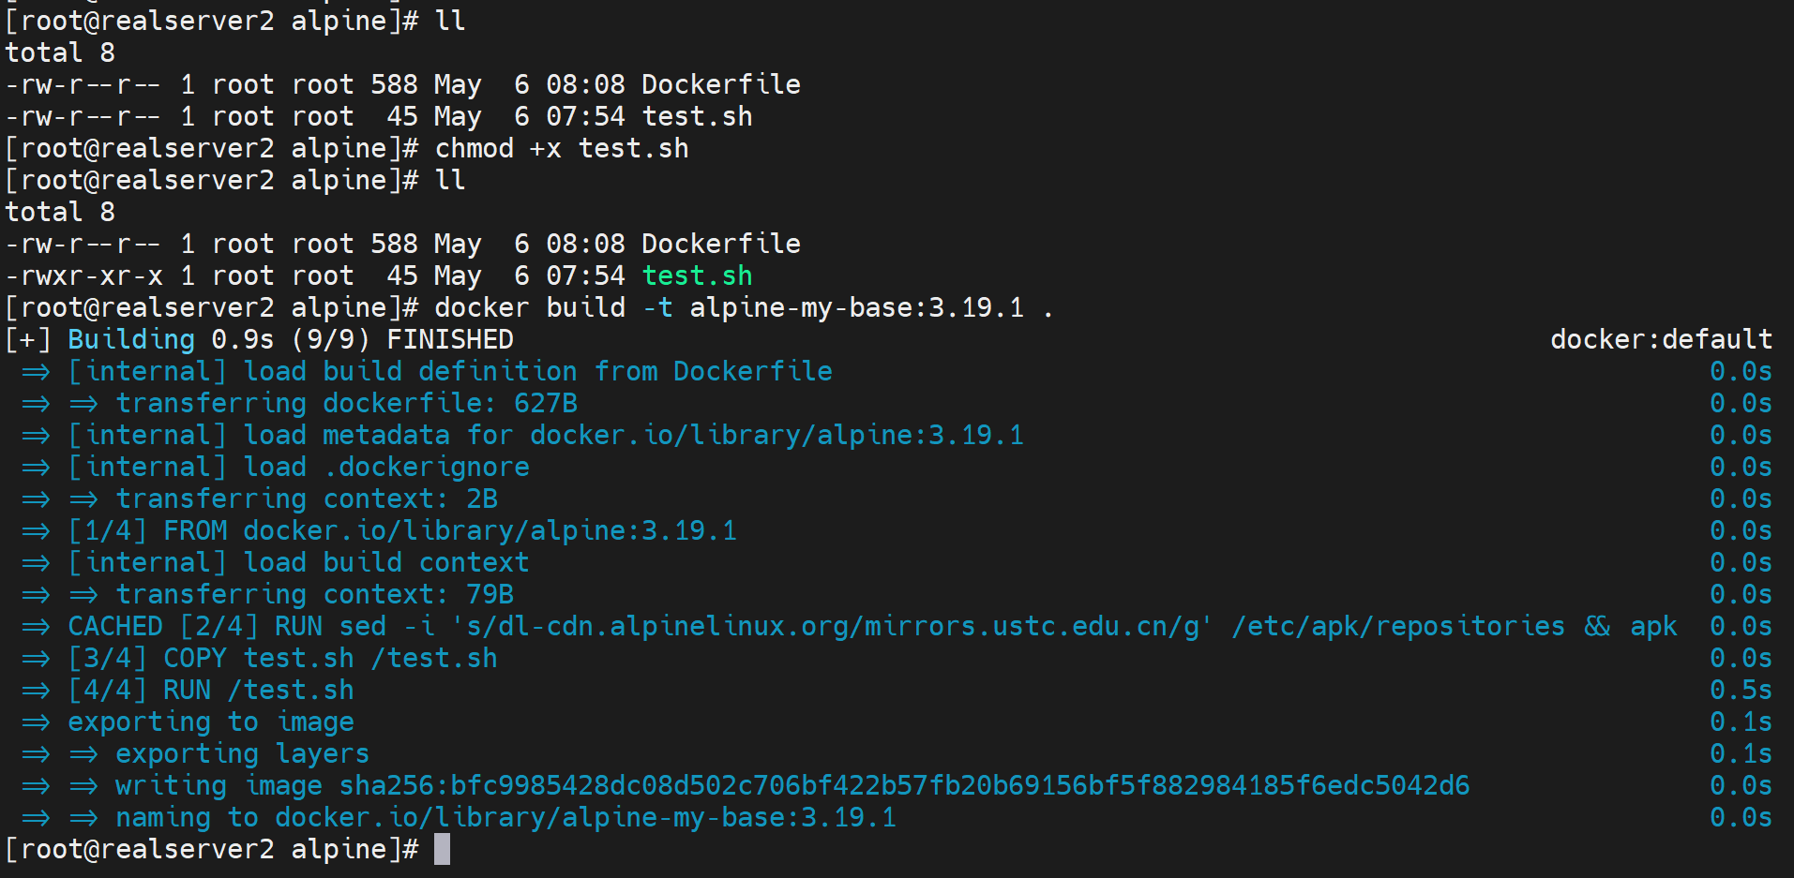This screenshot has width=1794, height=878.
Task: Click the load build definition from Dockerfile line
Action: click(449, 372)
